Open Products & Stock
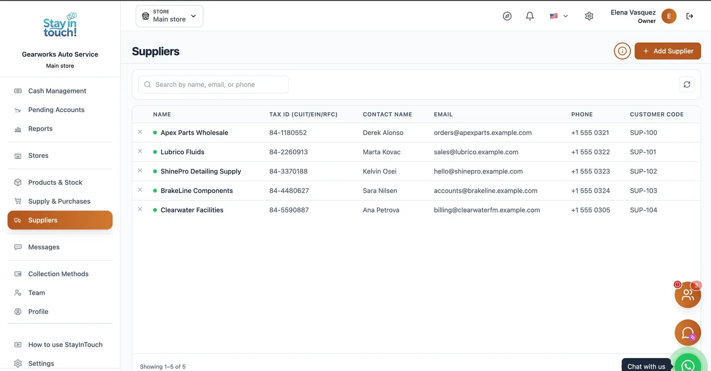 click(x=60, y=182)
